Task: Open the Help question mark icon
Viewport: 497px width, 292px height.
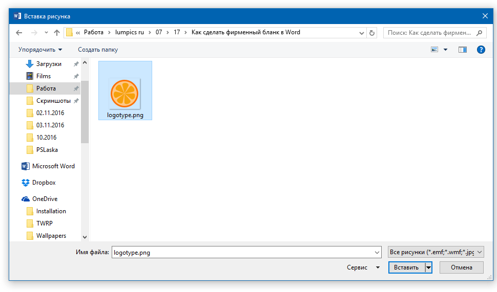Action: click(x=481, y=50)
